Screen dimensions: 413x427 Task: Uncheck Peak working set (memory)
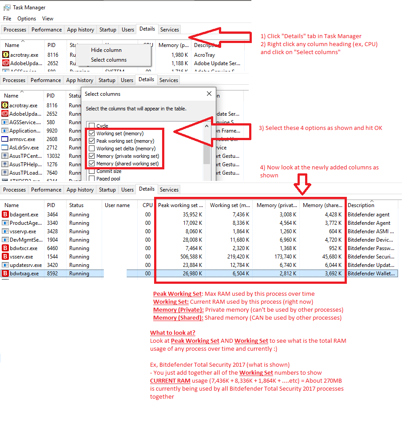(x=92, y=141)
